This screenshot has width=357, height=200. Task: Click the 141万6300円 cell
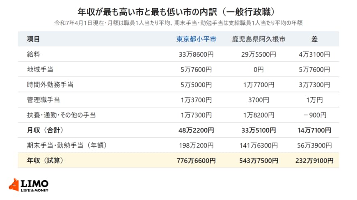point(259,145)
